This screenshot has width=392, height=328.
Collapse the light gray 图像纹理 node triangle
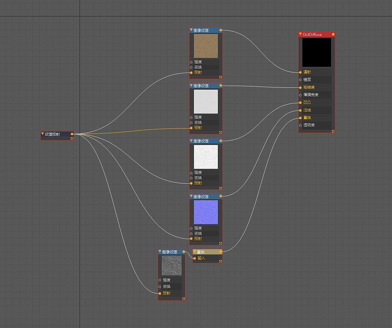click(191, 85)
